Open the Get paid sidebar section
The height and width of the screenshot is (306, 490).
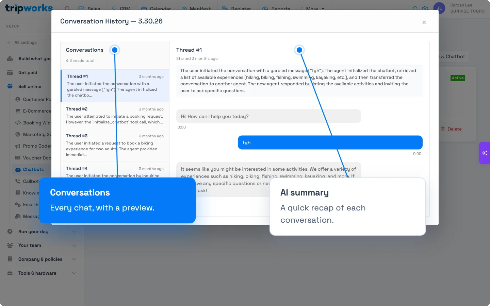(x=28, y=72)
